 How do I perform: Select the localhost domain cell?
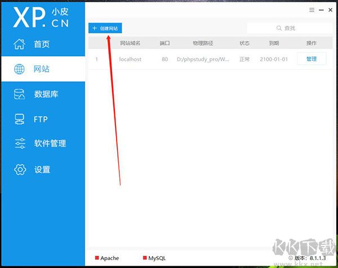click(x=130, y=59)
